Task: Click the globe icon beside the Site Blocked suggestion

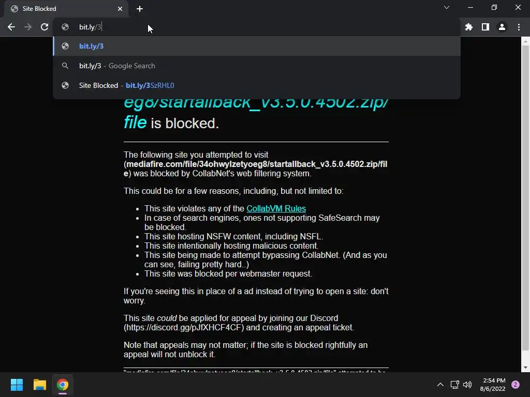Action: 65,85
